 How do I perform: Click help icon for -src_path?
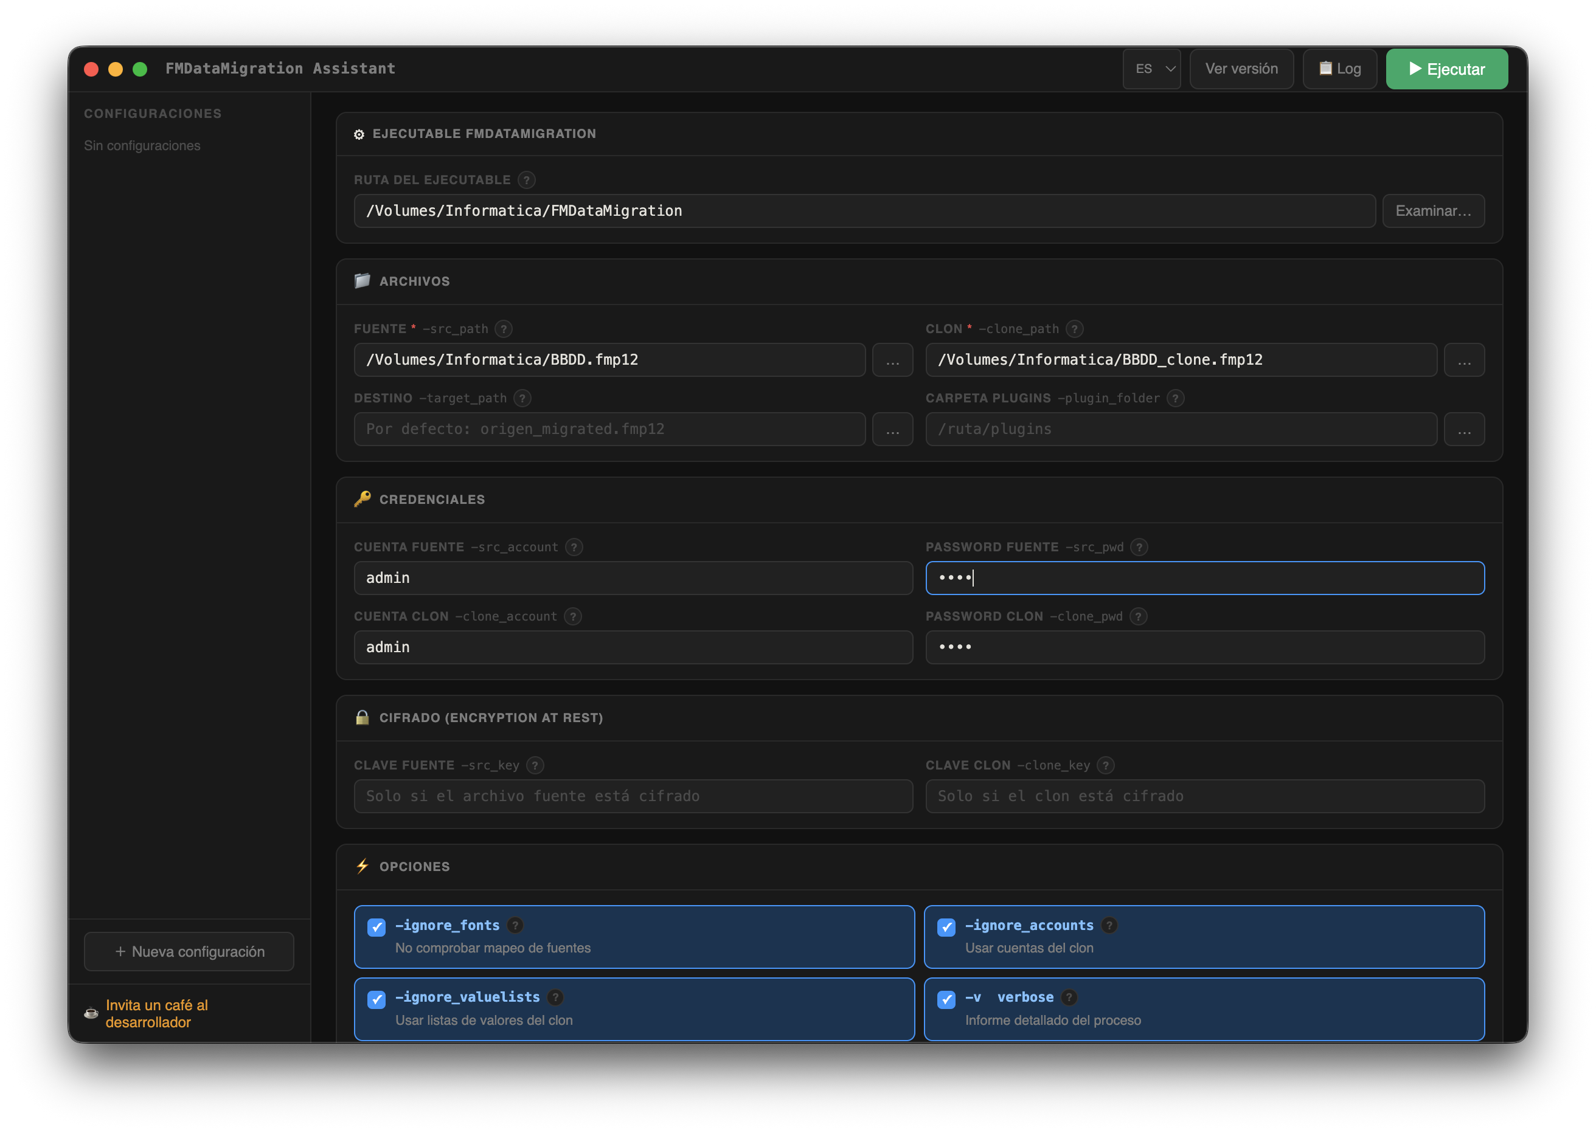pyautogui.click(x=504, y=329)
